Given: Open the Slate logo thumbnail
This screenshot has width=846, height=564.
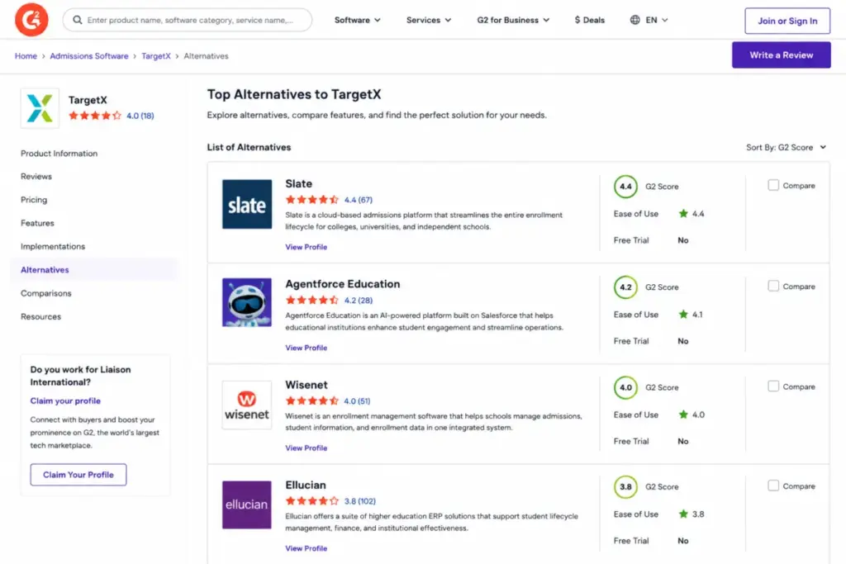Looking at the screenshot, I should [x=247, y=204].
